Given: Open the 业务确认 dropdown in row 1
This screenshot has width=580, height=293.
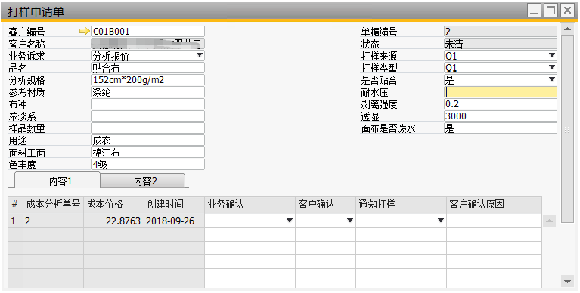Looking at the screenshot, I should pos(290,221).
